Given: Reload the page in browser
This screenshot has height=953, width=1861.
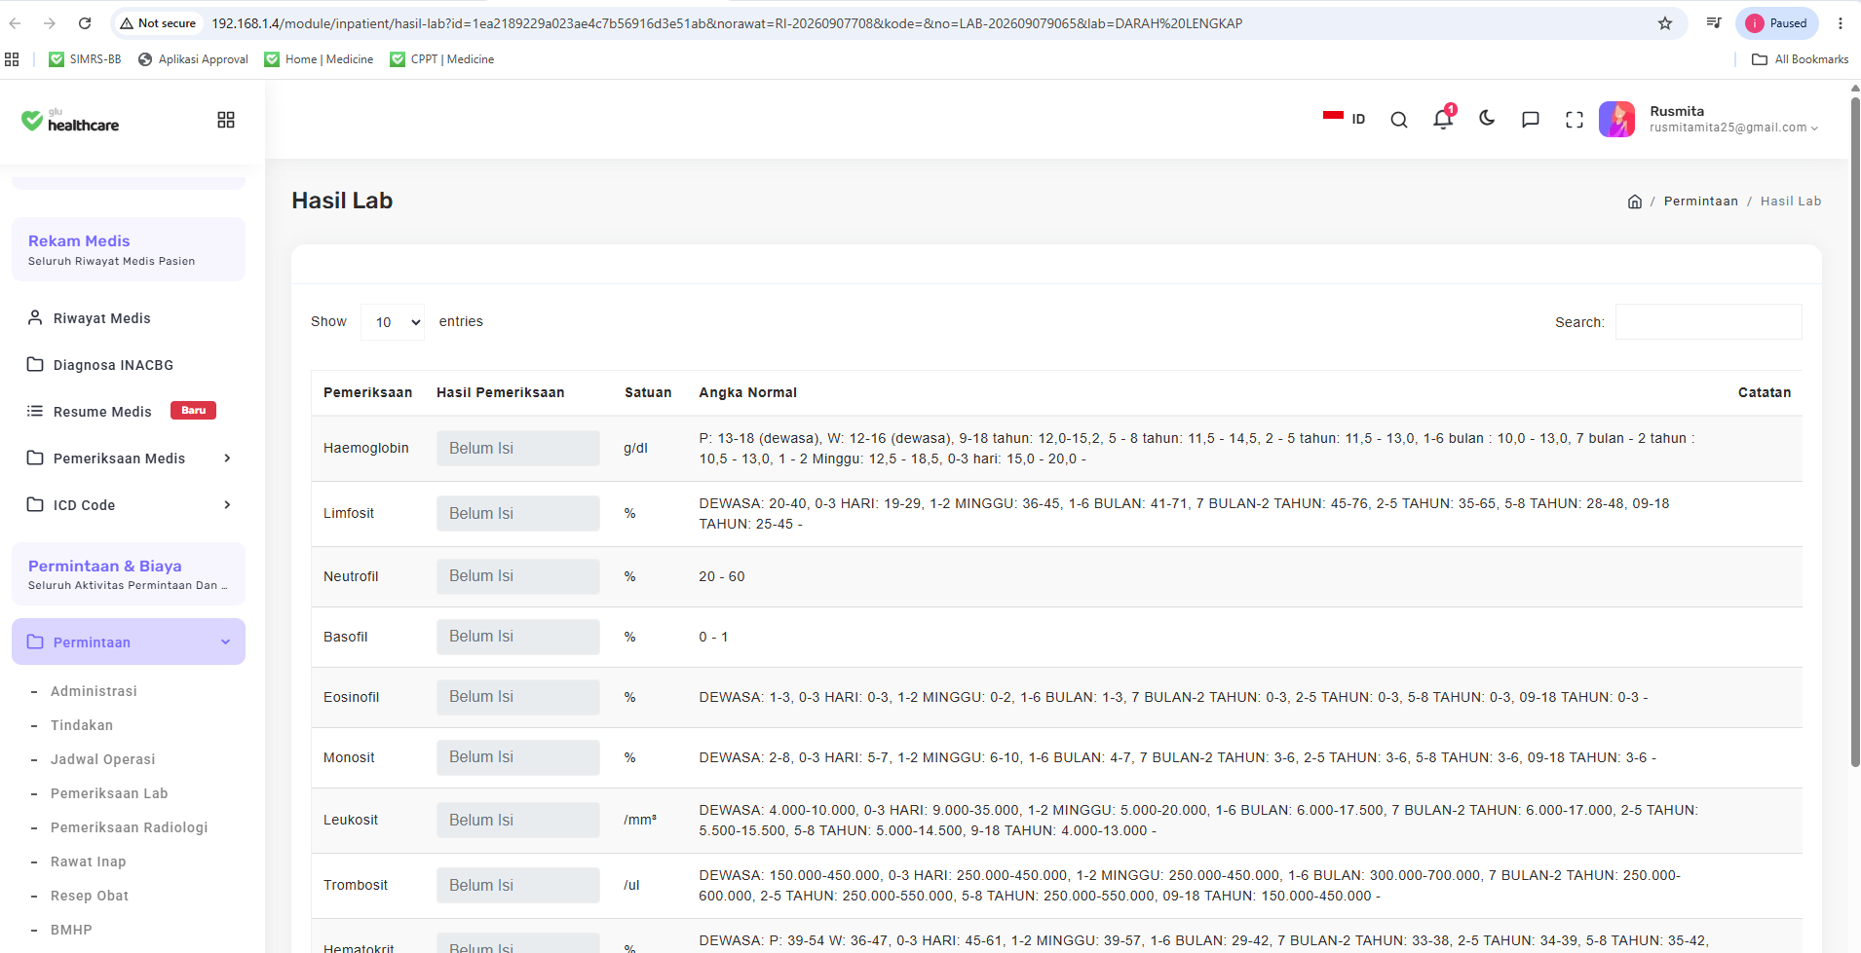Looking at the screenshot, I should coord(85,23).
